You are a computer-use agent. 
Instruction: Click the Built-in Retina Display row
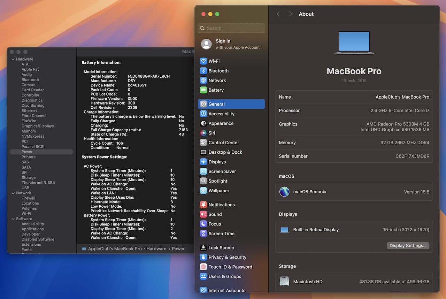(x=354, y=230)
